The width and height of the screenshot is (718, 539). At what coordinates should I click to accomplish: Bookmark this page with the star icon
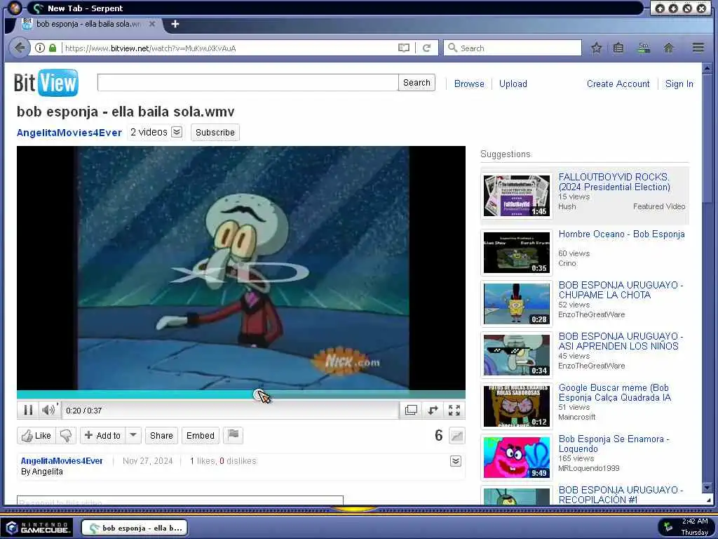pyautogui.click(x=596, y=48)
